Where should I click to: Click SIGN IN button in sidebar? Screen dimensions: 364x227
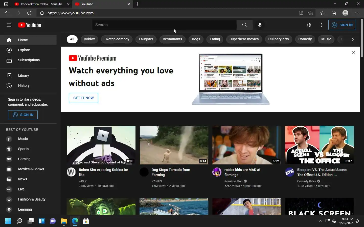tap(23, 115)
